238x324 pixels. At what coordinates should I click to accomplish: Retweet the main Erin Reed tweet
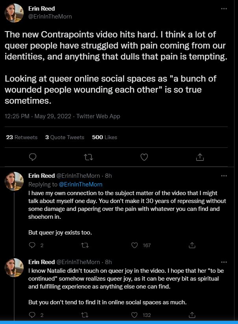pyautogui.click(x=88, y=157)
